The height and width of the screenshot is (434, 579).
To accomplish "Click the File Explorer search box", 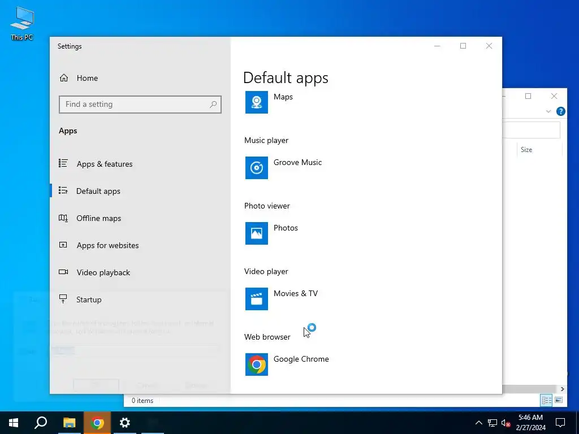I will point(531,130).
